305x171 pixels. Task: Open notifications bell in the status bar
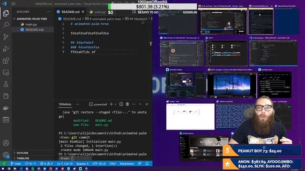click(x=147, y=163)
